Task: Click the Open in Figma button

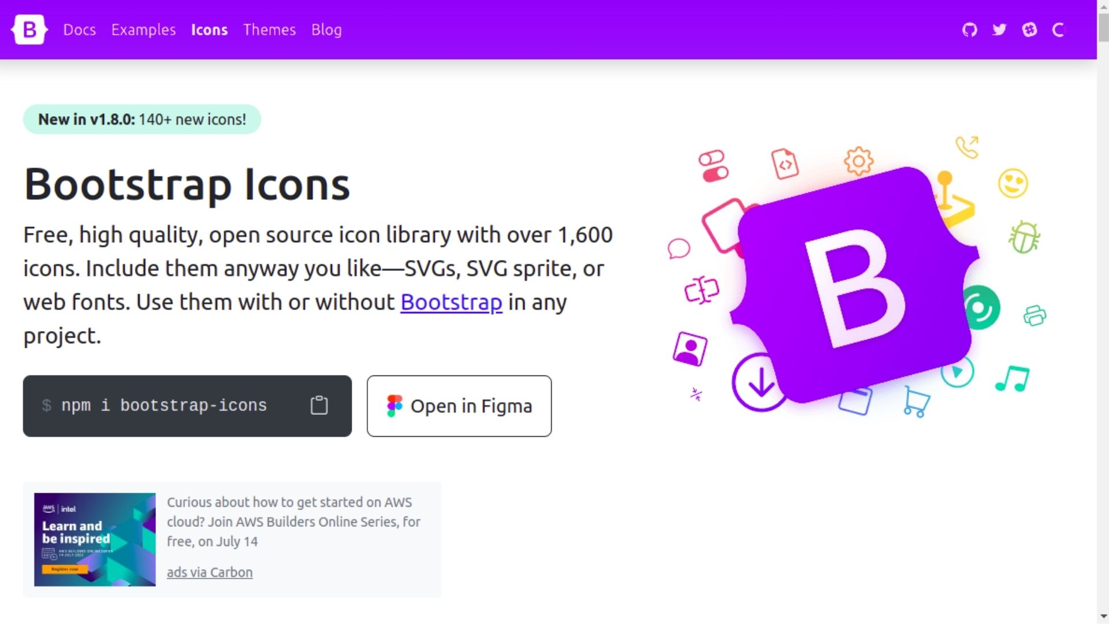Action: pos(459,406)
